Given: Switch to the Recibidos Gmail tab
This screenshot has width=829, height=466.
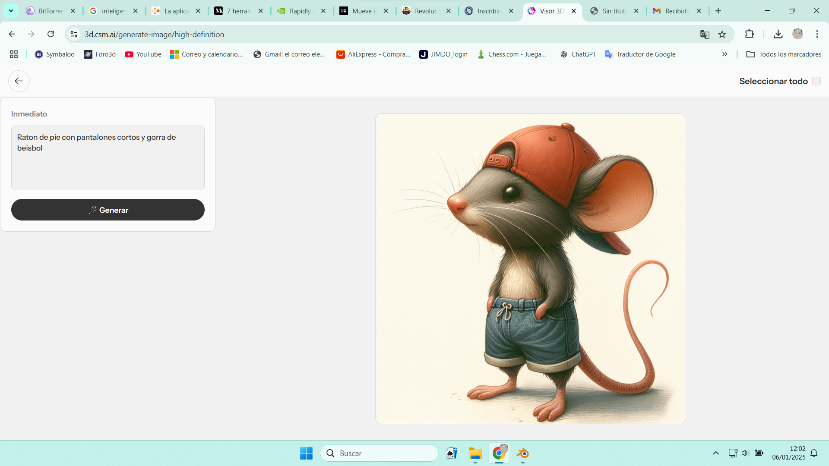Looking at the screenshot, I should coord(676,11).
